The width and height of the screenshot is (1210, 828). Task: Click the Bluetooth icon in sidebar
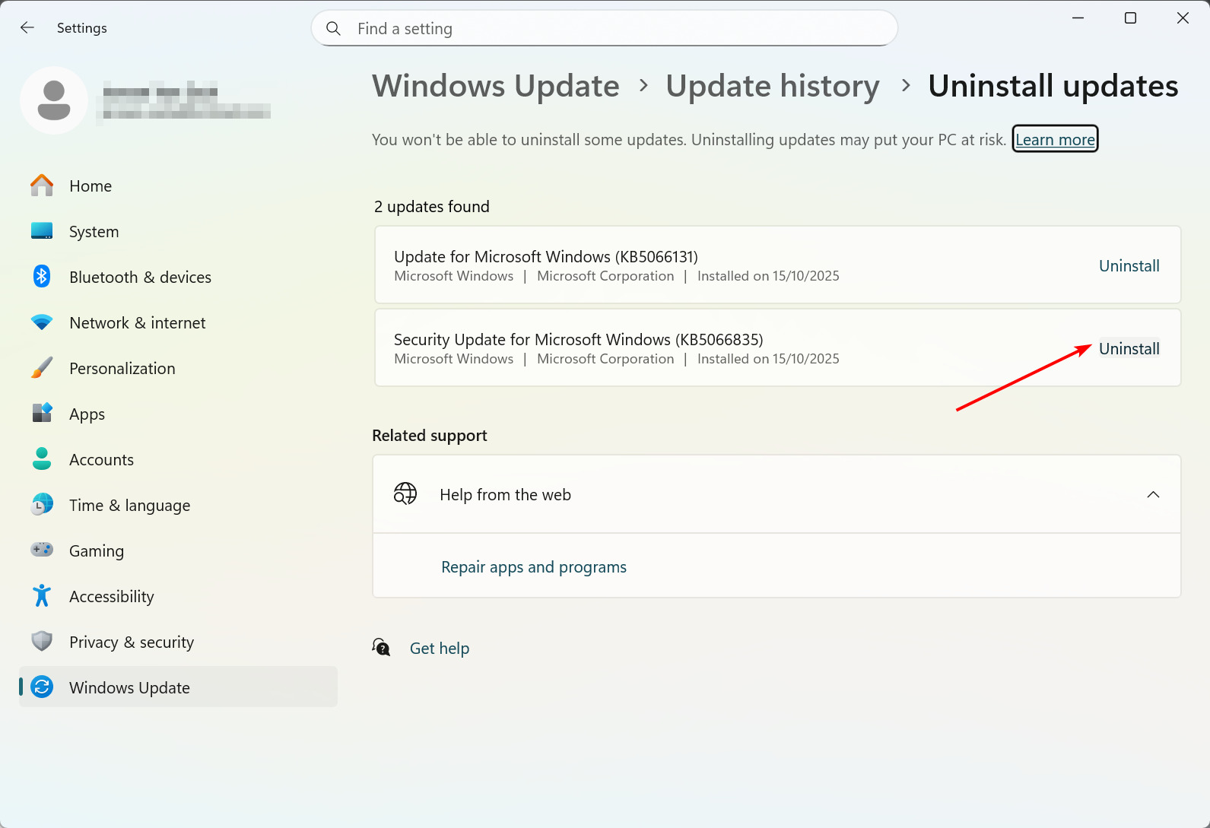click(x=42, y=277)
